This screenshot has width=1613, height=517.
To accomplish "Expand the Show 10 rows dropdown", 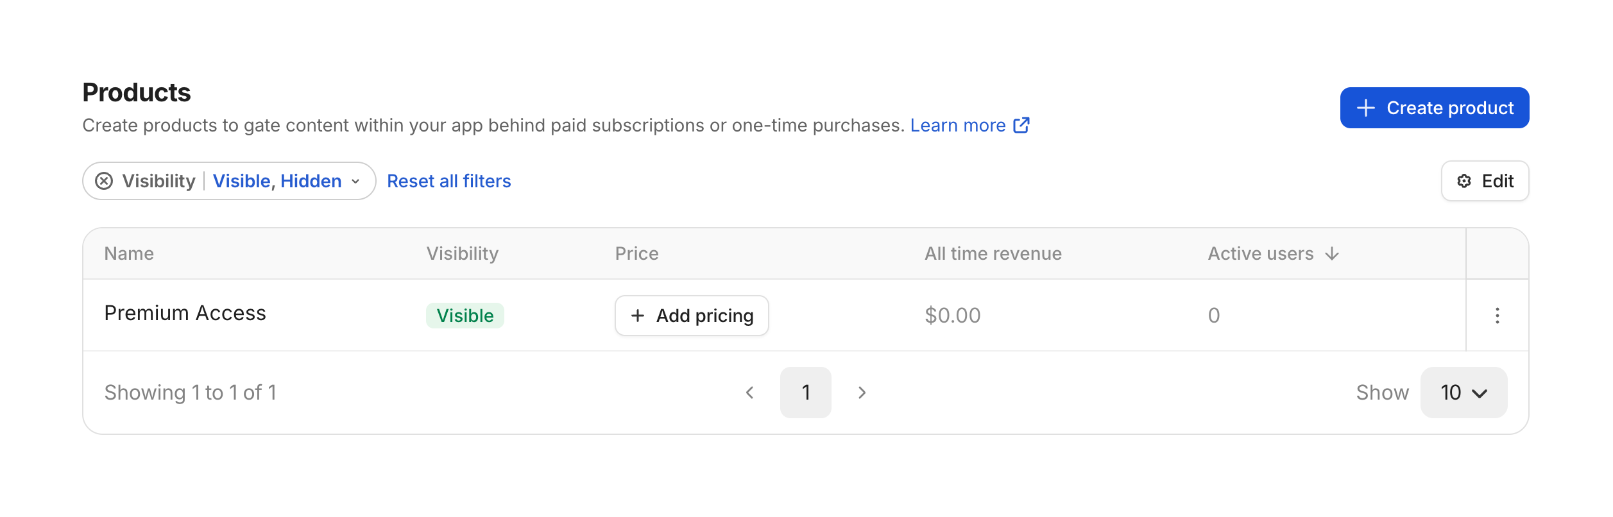I will 1464,393.
